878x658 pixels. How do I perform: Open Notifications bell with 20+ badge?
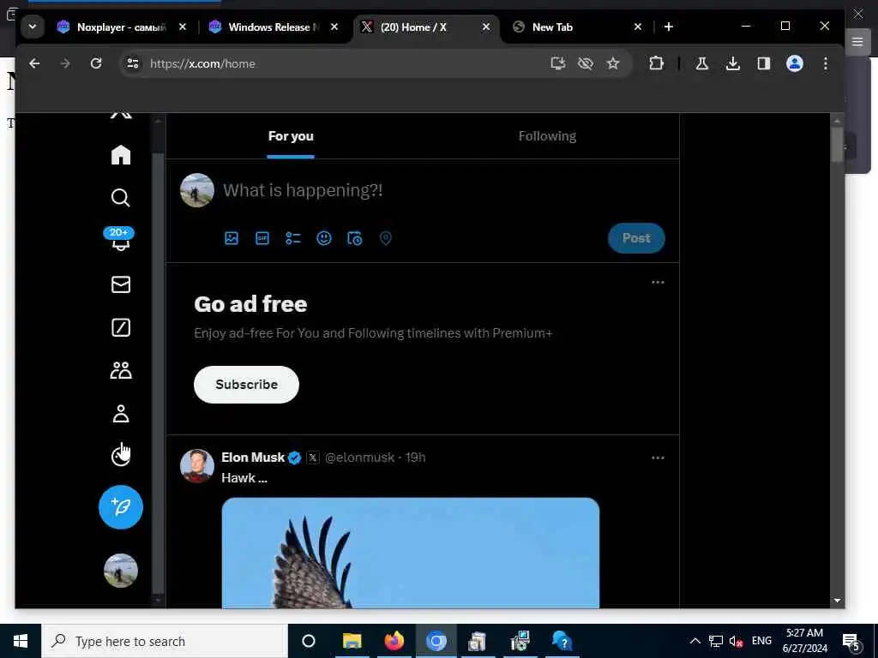120,240
